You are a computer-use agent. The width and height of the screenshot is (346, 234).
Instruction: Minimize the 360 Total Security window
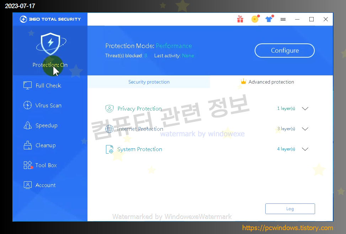pos(297,20)
